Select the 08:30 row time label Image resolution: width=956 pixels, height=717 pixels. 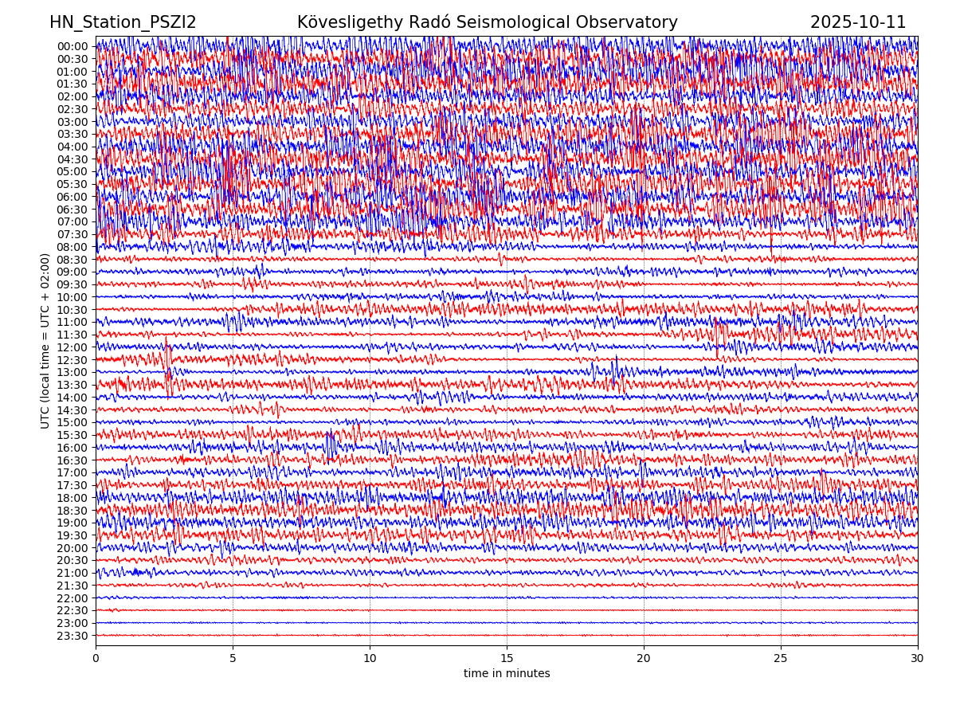tap(72, 260)
